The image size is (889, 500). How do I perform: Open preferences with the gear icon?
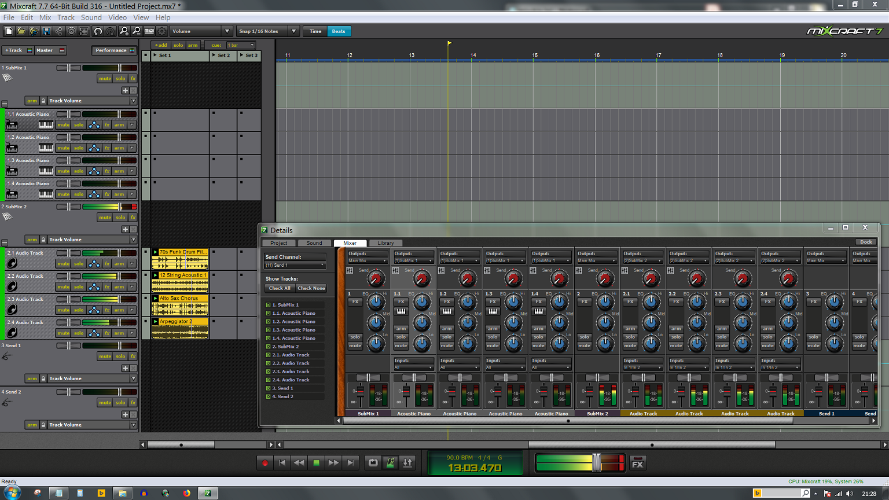tap(162, 31)
